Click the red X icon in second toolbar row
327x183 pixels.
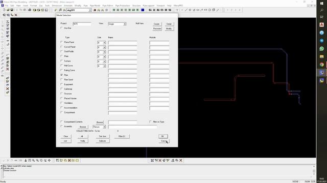click(x=16, y=15)
